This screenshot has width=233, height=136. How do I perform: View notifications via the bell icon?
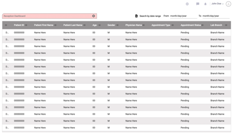(205, 4)
